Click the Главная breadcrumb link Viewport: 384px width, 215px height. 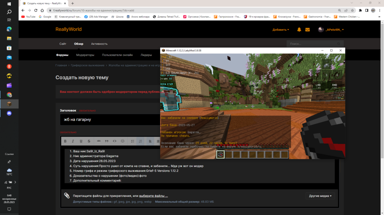[x=61, y=65]
